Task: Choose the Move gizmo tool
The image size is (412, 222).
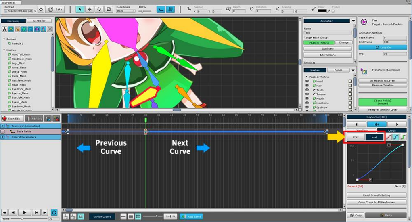Action: click(x=89, y=9)
